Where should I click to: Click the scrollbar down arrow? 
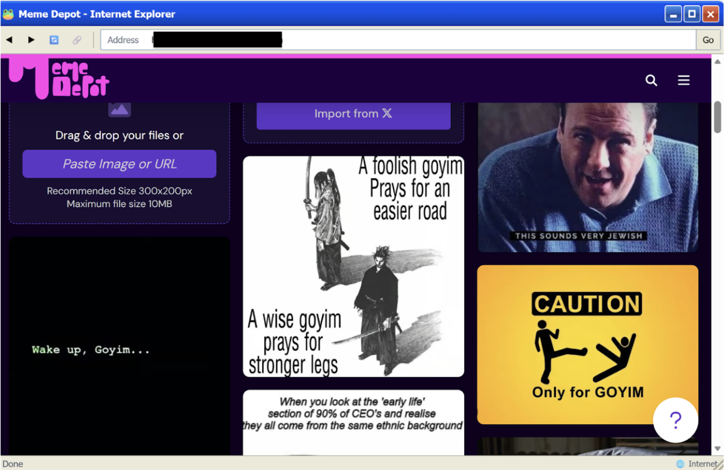pos(717,449)
